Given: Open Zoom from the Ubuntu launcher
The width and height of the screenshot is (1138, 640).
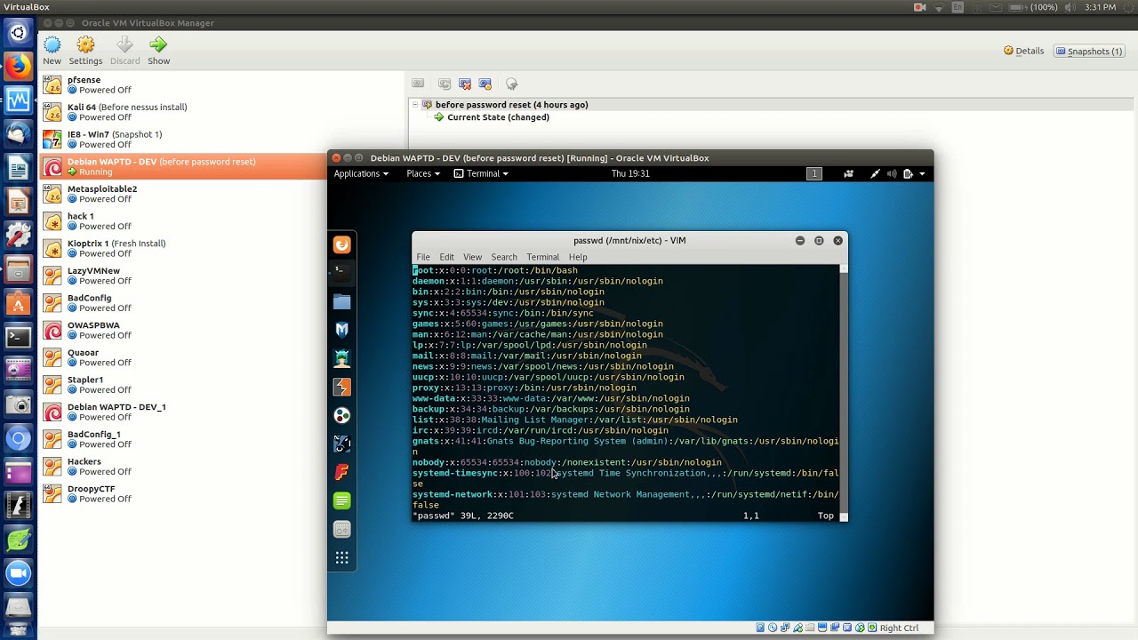Looking at the screenshot, I should (19, 573).
